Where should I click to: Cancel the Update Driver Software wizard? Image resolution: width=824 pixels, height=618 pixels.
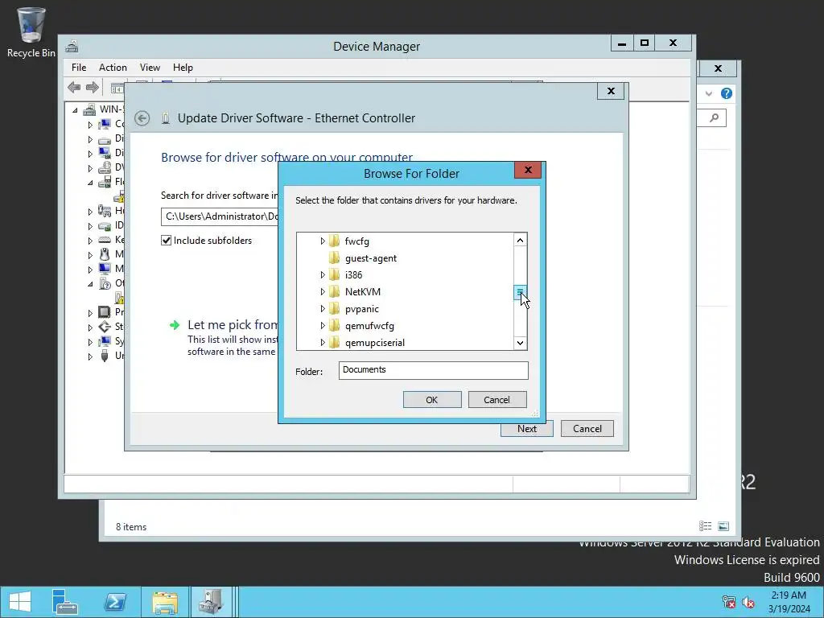[587, 429]
